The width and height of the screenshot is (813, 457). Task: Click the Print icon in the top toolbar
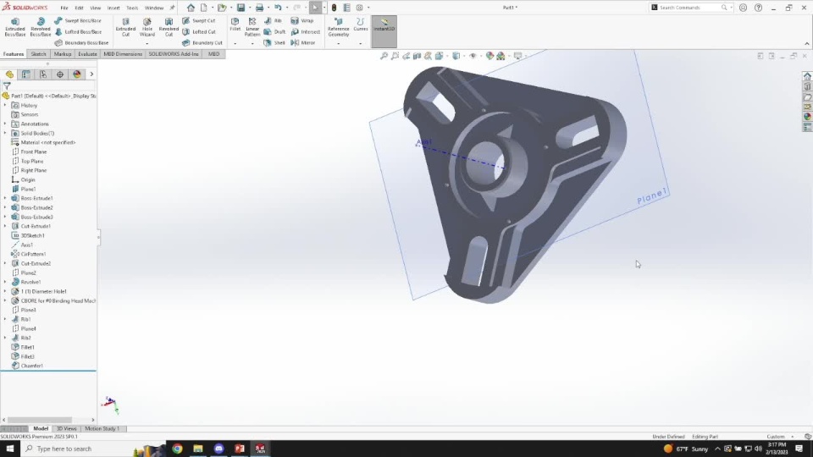point(259,8)
